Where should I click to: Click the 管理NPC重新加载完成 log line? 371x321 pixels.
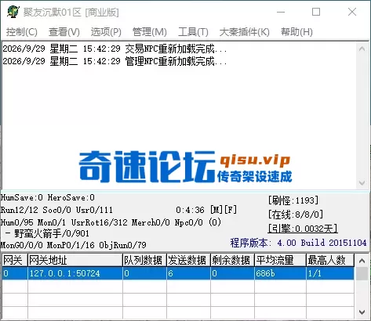pos(115,61)
